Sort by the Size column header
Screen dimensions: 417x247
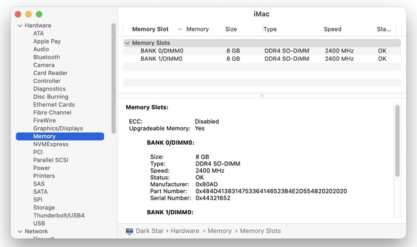pyautogui.click(x=231, y=29)
